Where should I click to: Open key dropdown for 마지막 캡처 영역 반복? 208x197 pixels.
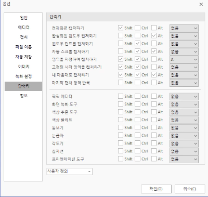click(x=184, y=83)
